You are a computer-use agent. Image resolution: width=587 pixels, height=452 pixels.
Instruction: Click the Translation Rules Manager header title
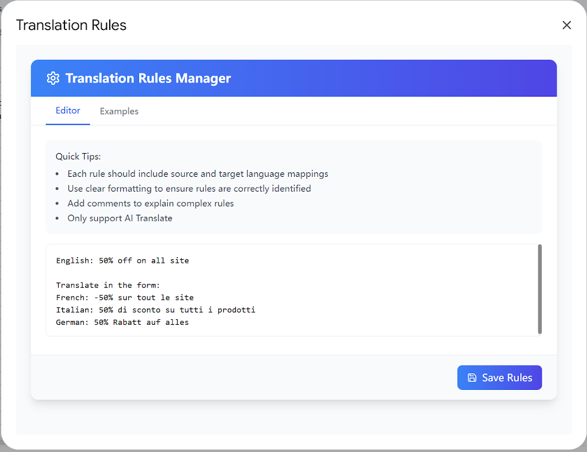pos(148,78)
